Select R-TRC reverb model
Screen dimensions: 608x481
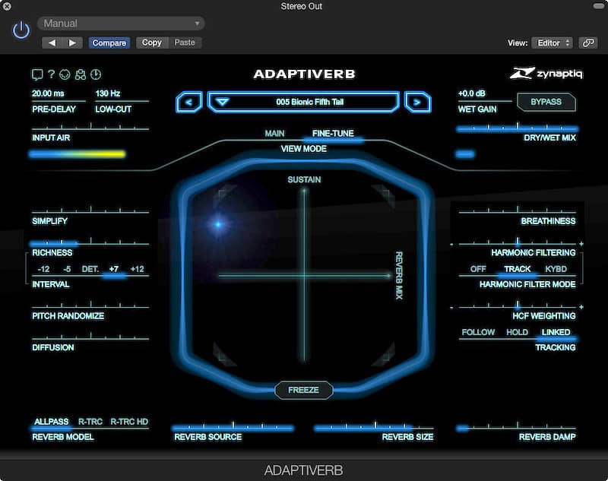click(x=90, y=421)
